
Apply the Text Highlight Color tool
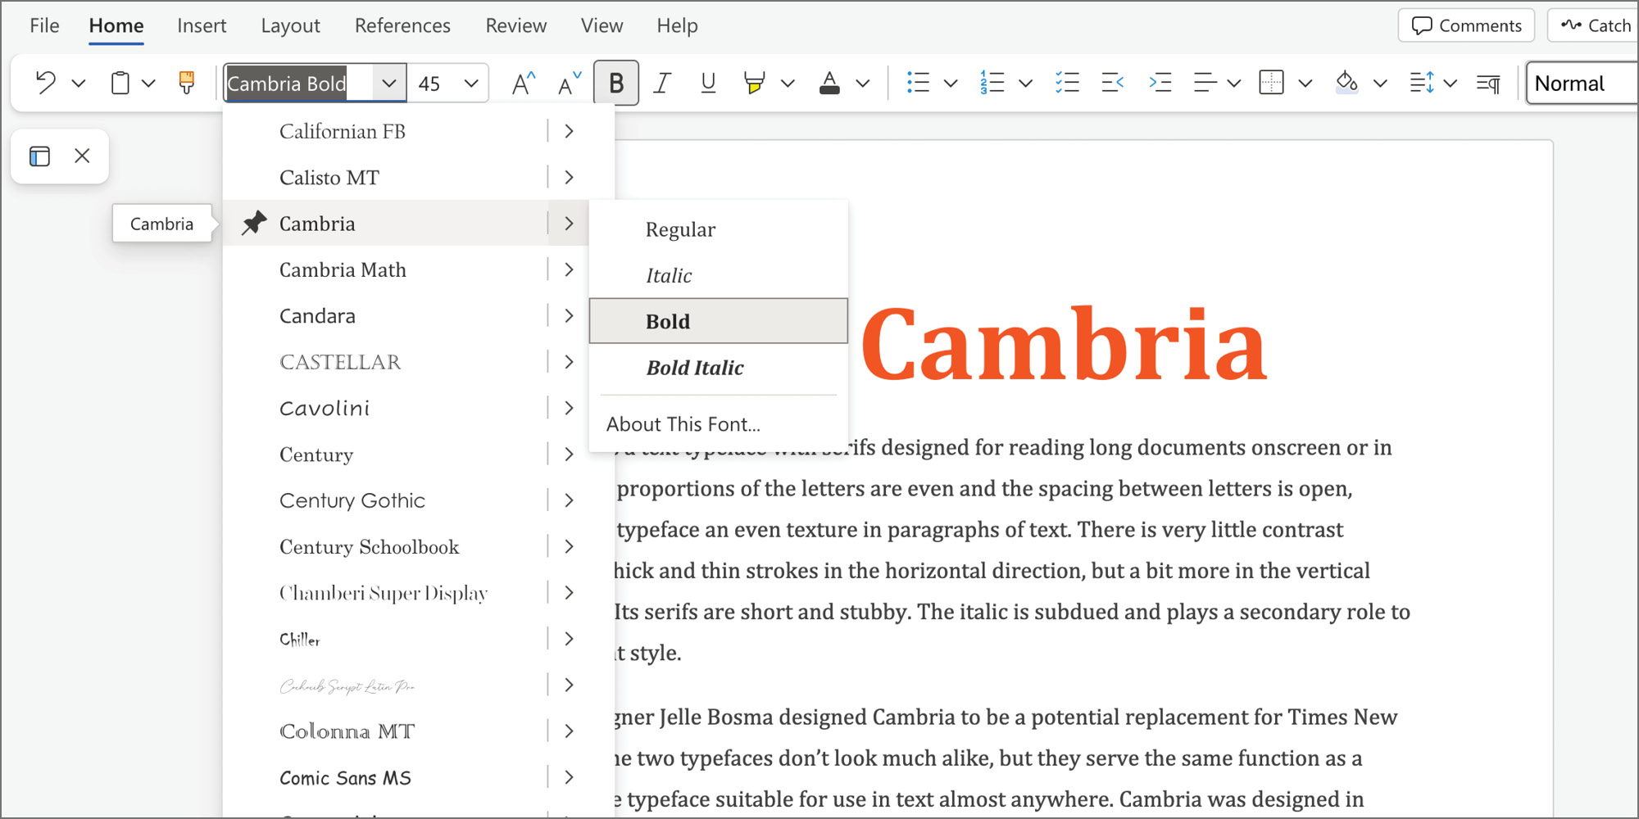tap(754, 83)
